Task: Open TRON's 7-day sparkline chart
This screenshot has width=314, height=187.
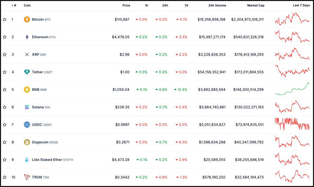Action: [292, 176]
